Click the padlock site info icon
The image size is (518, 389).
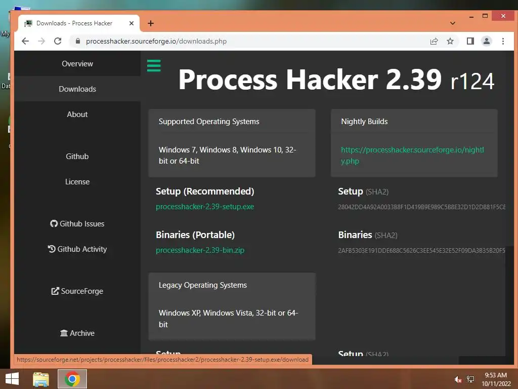78,41
